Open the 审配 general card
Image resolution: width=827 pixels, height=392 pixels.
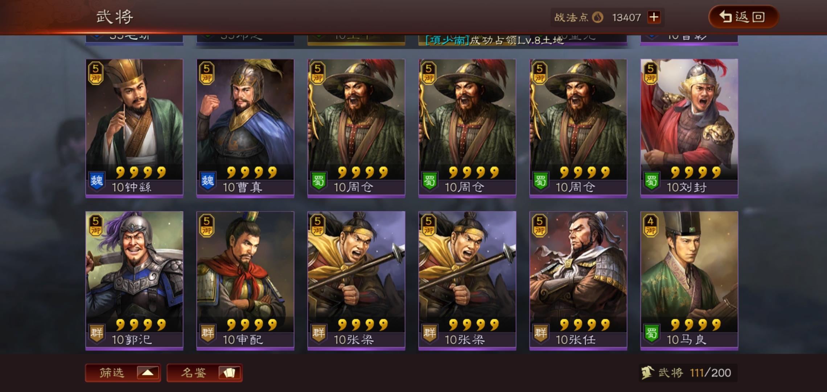245,281
